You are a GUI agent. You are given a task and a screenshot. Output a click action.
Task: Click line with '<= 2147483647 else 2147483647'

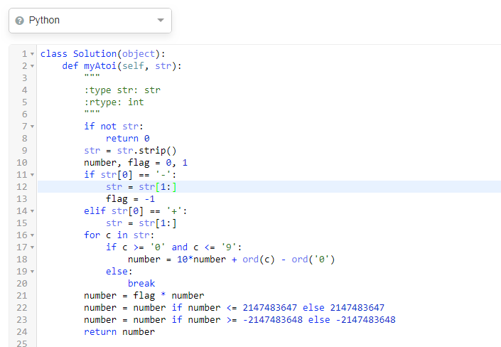pyautogui.click(x=234, y=308)
